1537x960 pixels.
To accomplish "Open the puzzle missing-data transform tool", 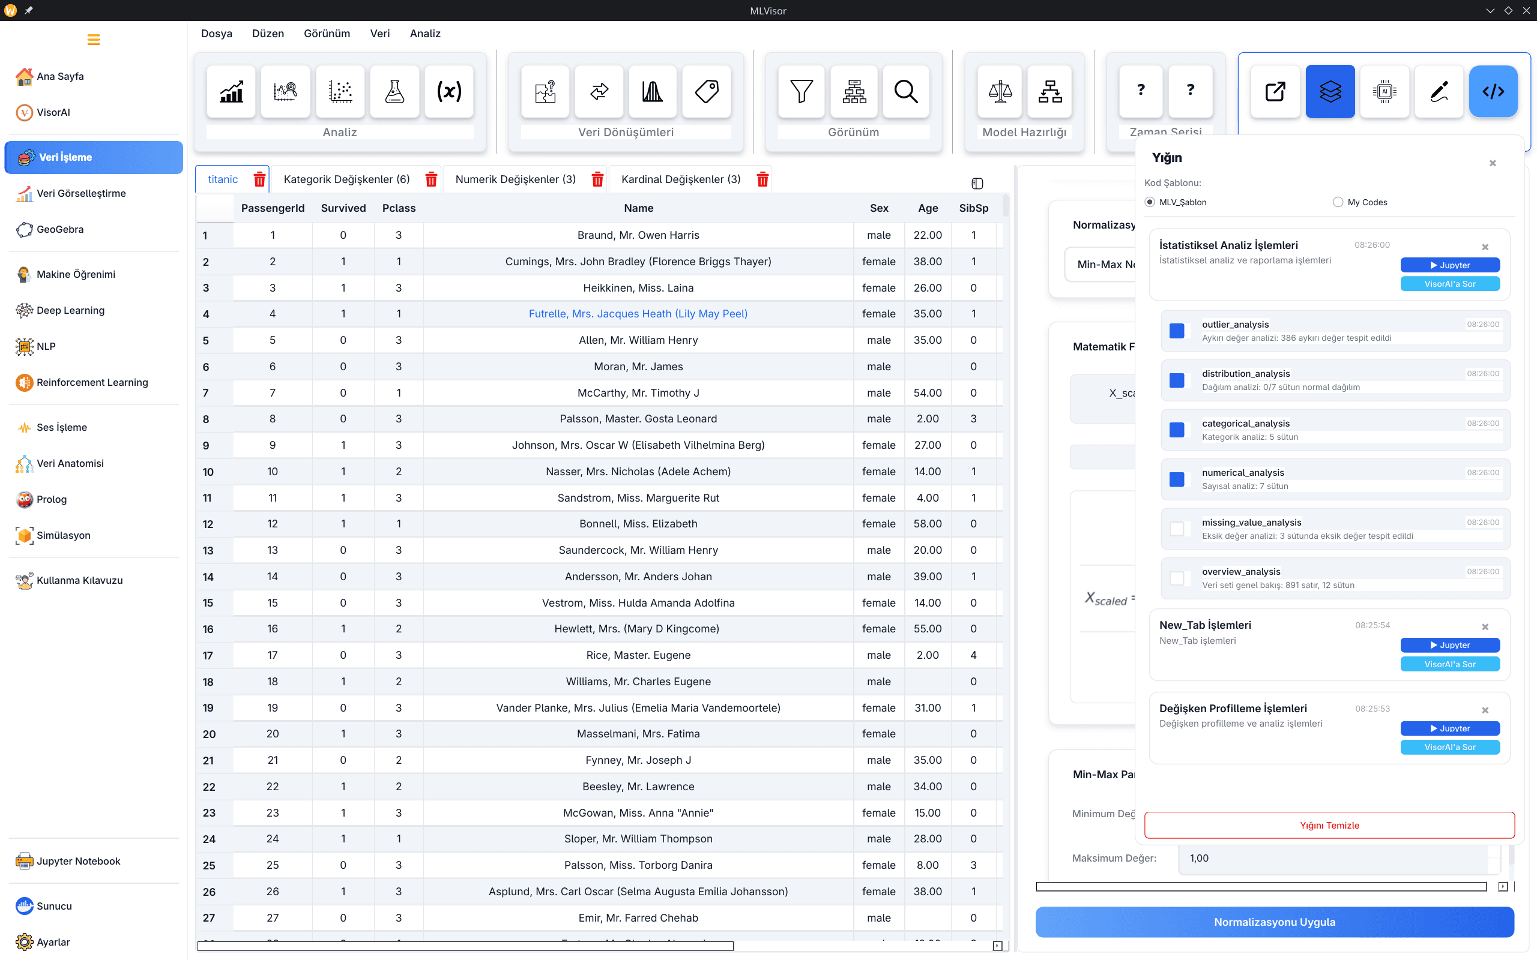I will click(545, 91).
